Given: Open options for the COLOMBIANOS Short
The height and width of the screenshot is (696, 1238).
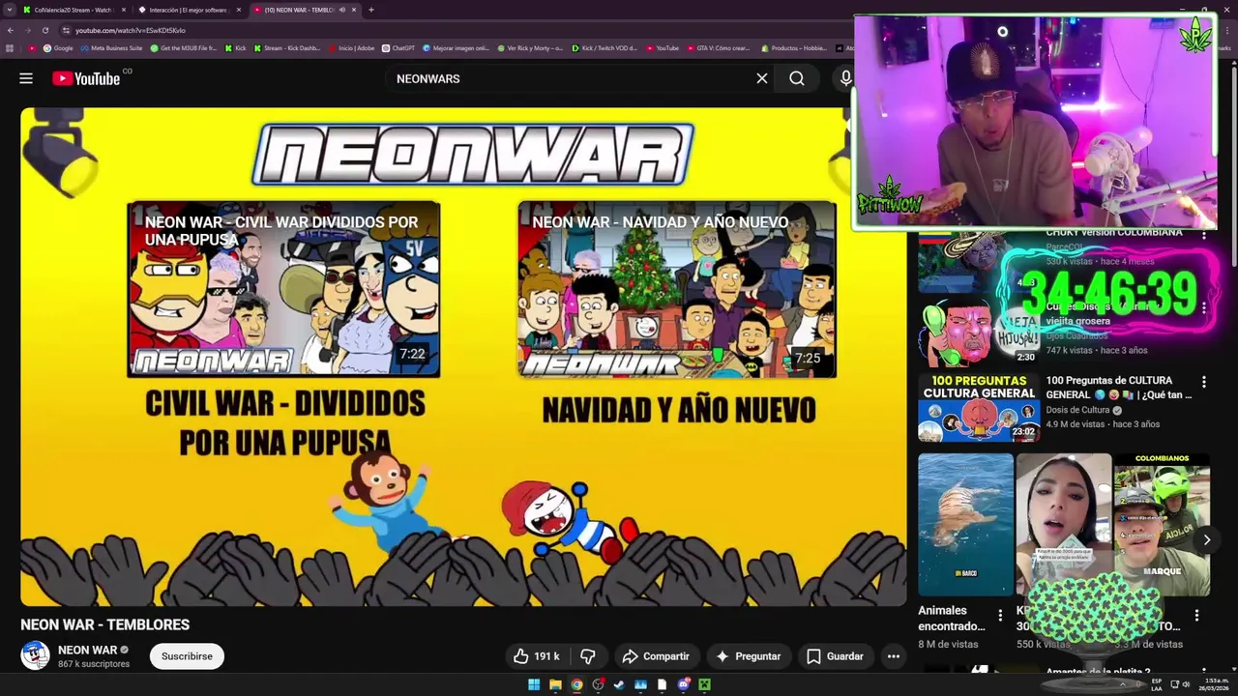Looking at the screenshot, I should (1196, 616).
